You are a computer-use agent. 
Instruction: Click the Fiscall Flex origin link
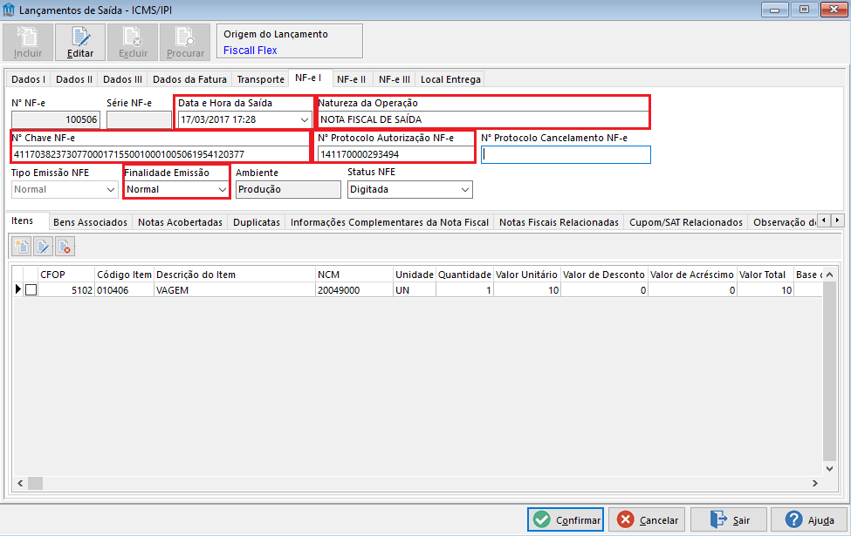(x=250, y=51)
